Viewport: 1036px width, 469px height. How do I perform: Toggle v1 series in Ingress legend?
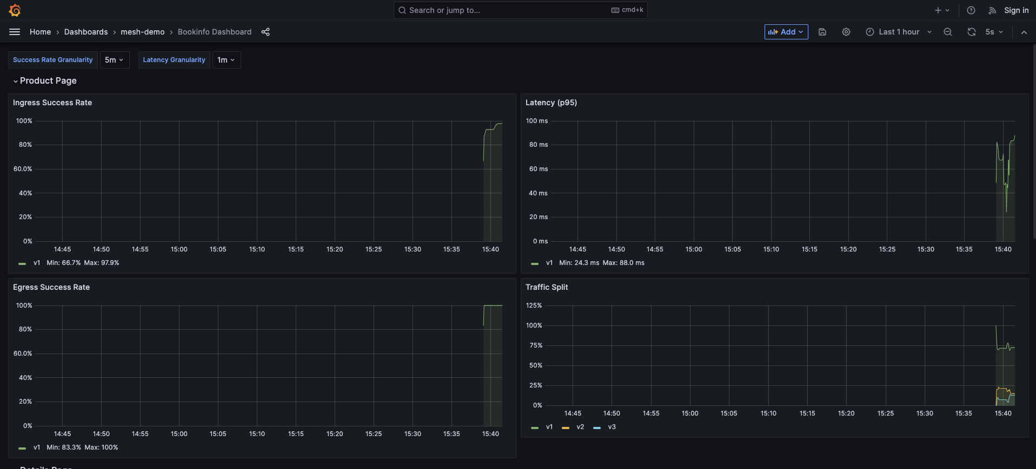coord(37,263)
